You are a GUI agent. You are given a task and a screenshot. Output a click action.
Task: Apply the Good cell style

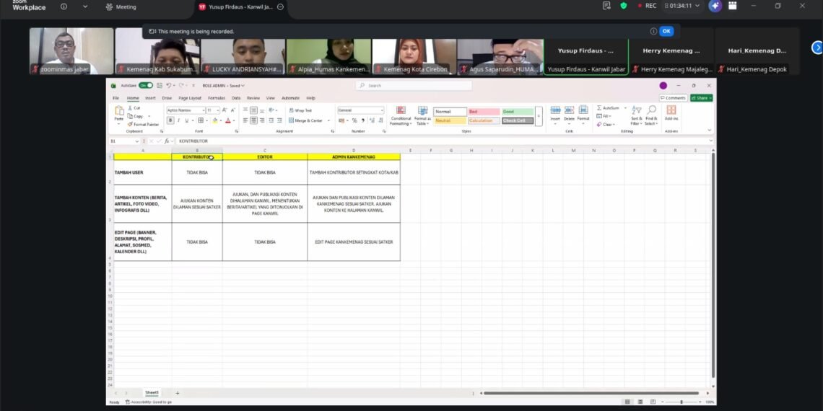518,112
